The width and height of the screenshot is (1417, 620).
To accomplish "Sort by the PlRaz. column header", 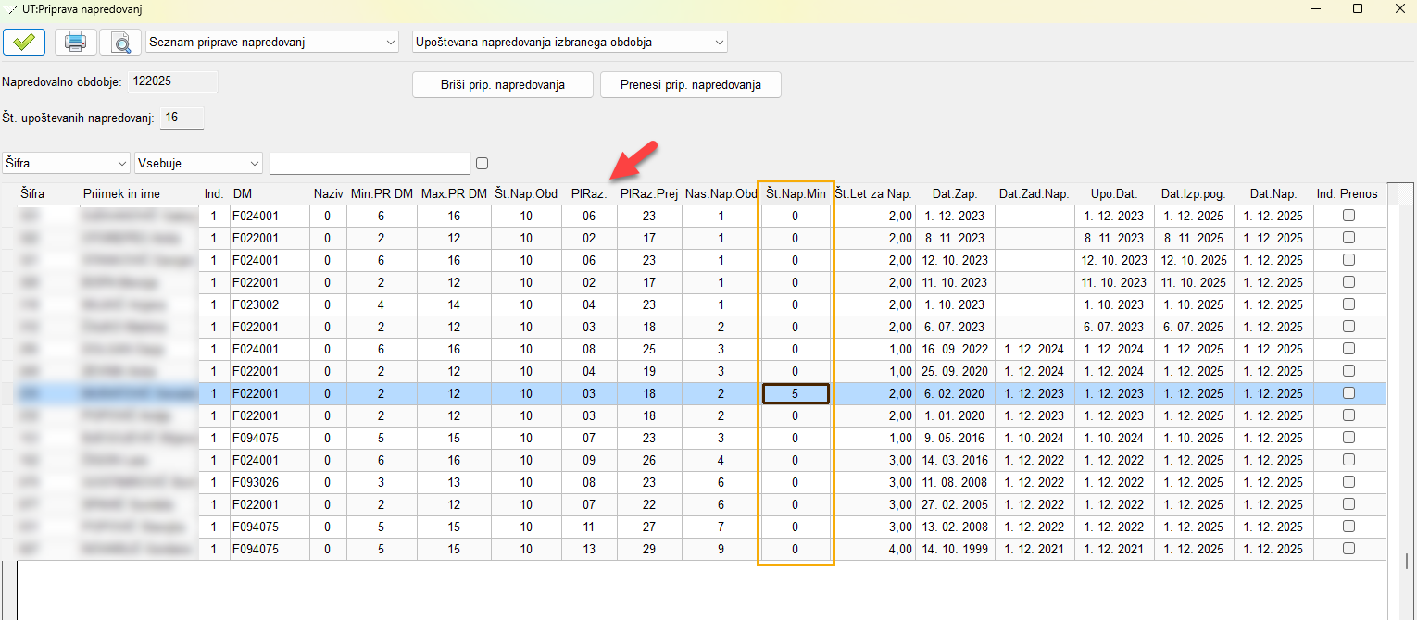I will click(x=589, y=193).
